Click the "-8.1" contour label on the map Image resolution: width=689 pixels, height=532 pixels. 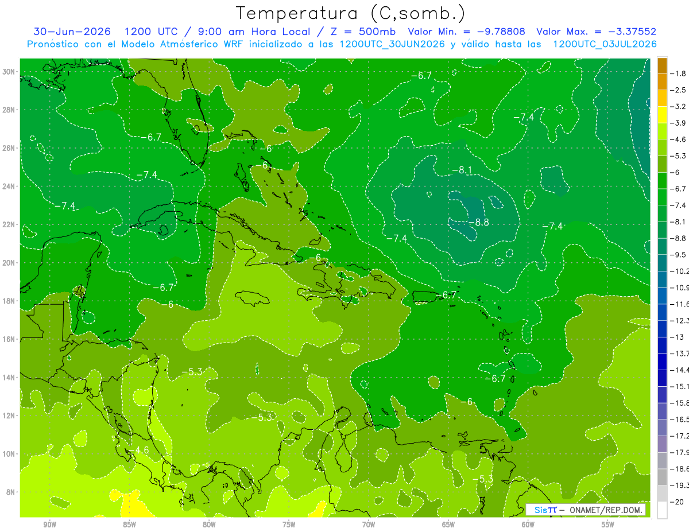click(461, 170)
